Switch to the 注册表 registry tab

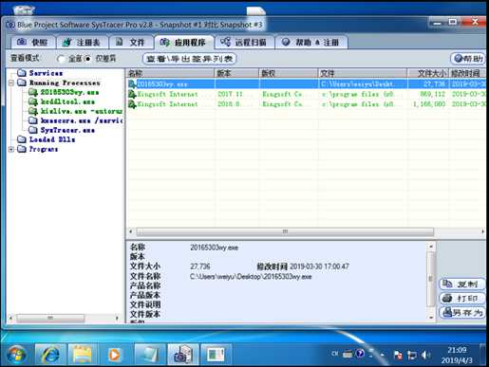pyautogui.click(x=82, y=42)
